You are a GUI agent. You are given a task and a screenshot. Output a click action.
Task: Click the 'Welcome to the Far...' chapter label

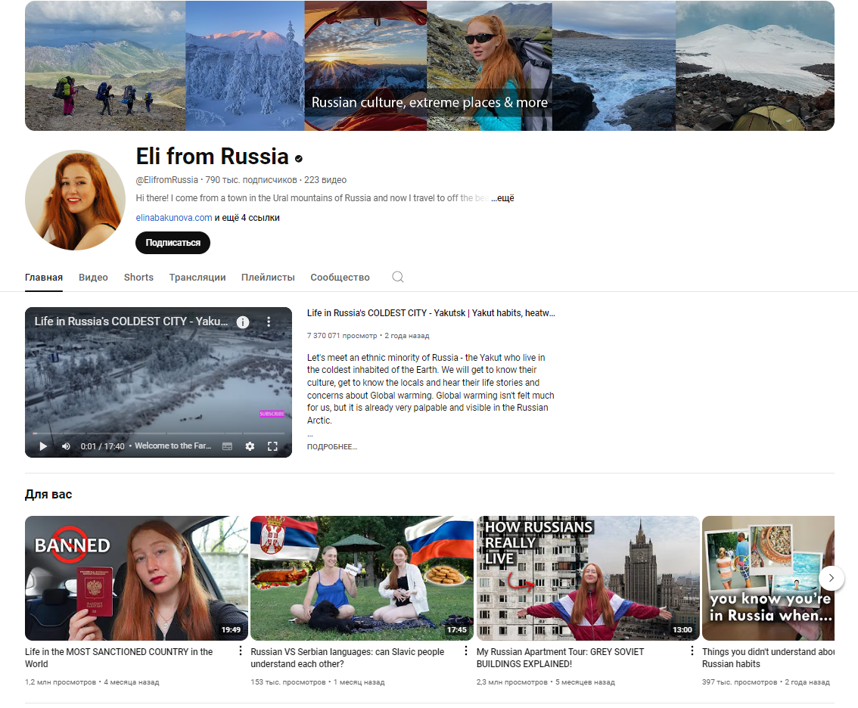pyautogui.click(x=173, y=446)
